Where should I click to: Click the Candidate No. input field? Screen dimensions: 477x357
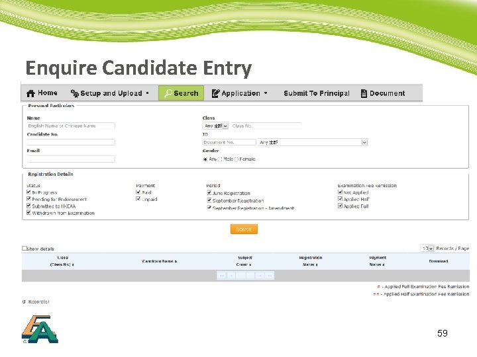71,142
